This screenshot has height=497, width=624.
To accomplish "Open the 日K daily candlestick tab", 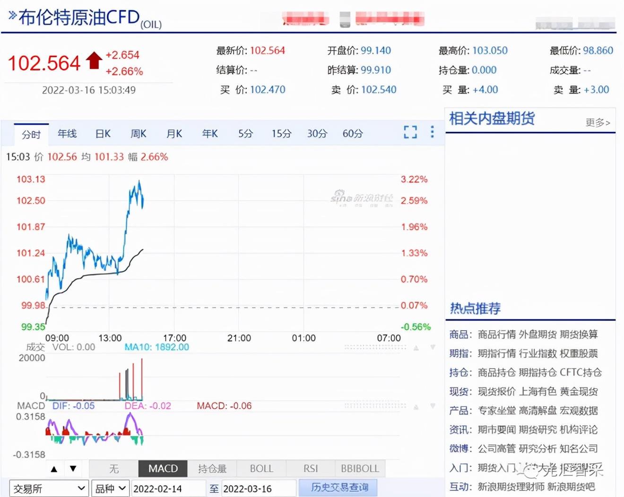I will pyautogui.click(x=103, y=134).
